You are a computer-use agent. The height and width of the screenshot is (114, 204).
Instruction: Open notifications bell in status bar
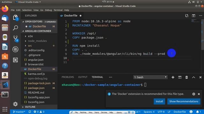click(x=198, y=112)
